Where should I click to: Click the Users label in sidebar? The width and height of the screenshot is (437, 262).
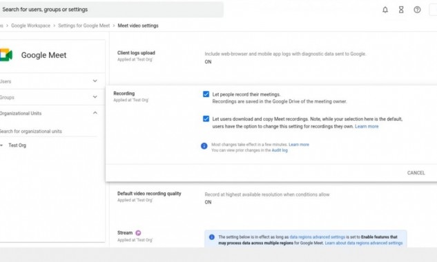pos(6,81)
